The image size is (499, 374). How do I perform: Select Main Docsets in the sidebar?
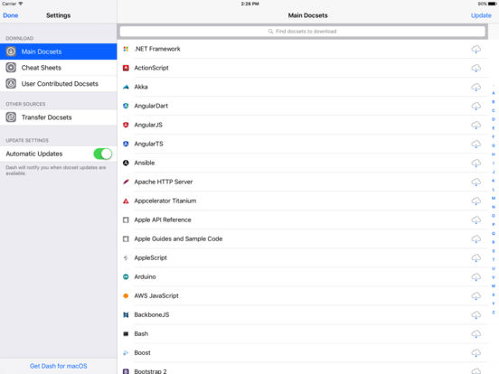coord(59,51)
